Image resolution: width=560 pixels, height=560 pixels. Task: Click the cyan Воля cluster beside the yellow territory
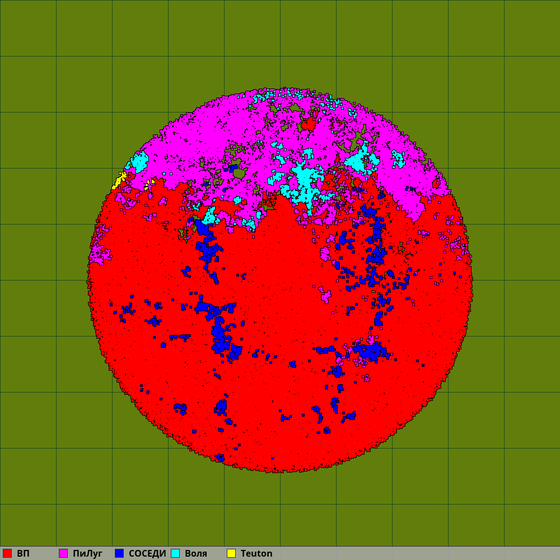(x=138, y=162)
